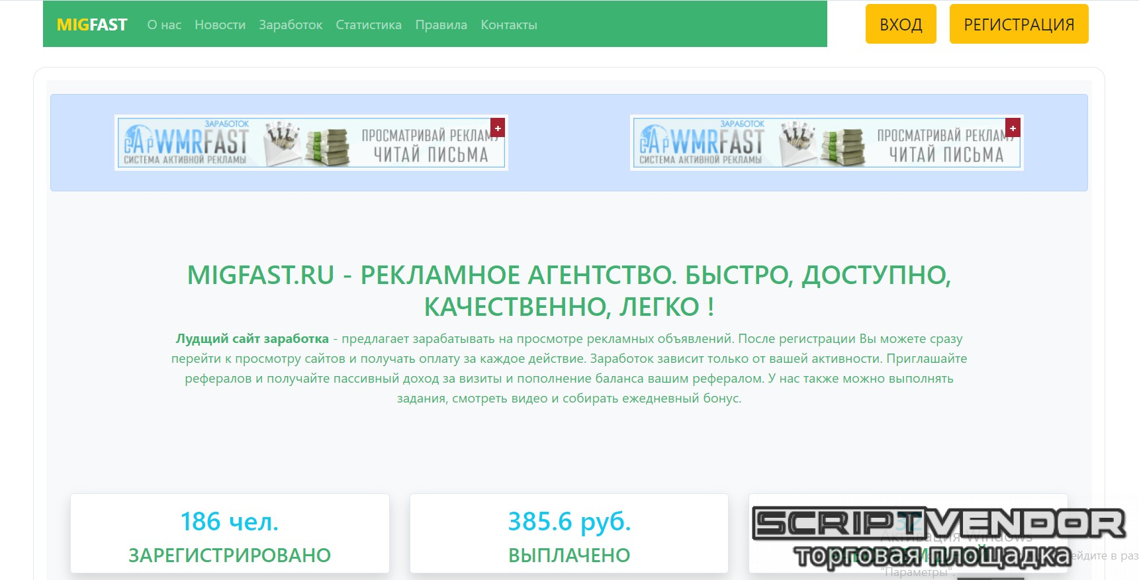Open the Контакты page

point(509,24)
